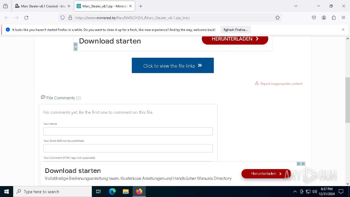Focus the Your Name input field

[128, 131]
